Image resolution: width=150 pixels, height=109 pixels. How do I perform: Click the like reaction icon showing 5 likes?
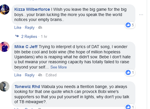(x=128, y=25)
